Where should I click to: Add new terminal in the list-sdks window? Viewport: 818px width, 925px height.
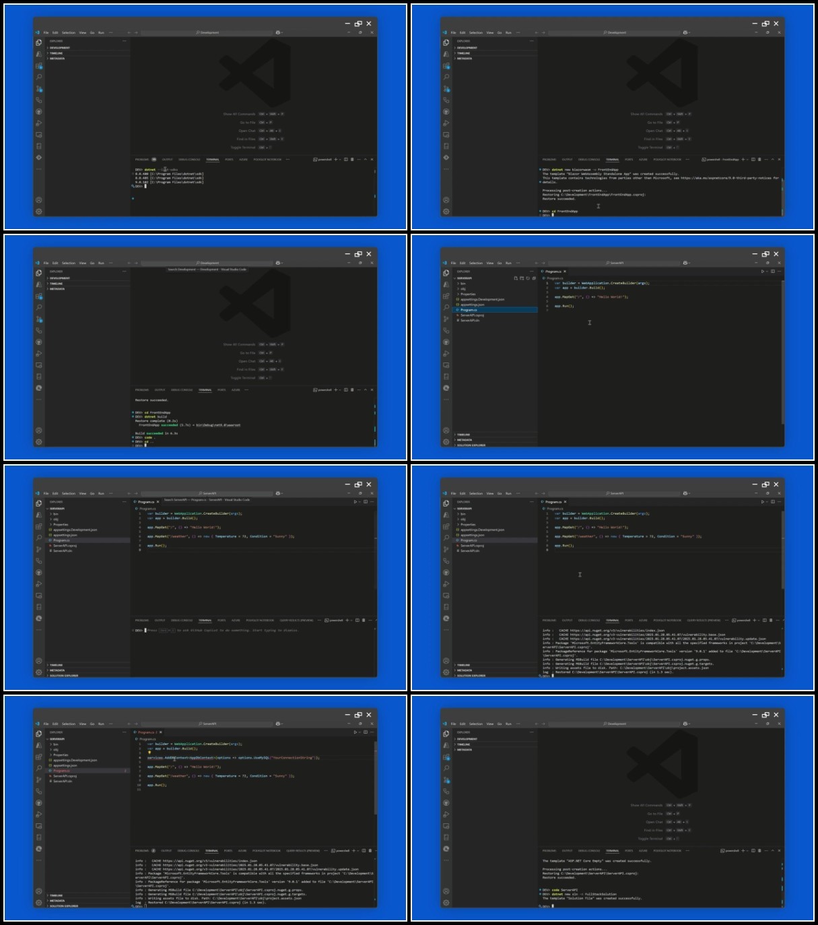(x=336, y=160)
